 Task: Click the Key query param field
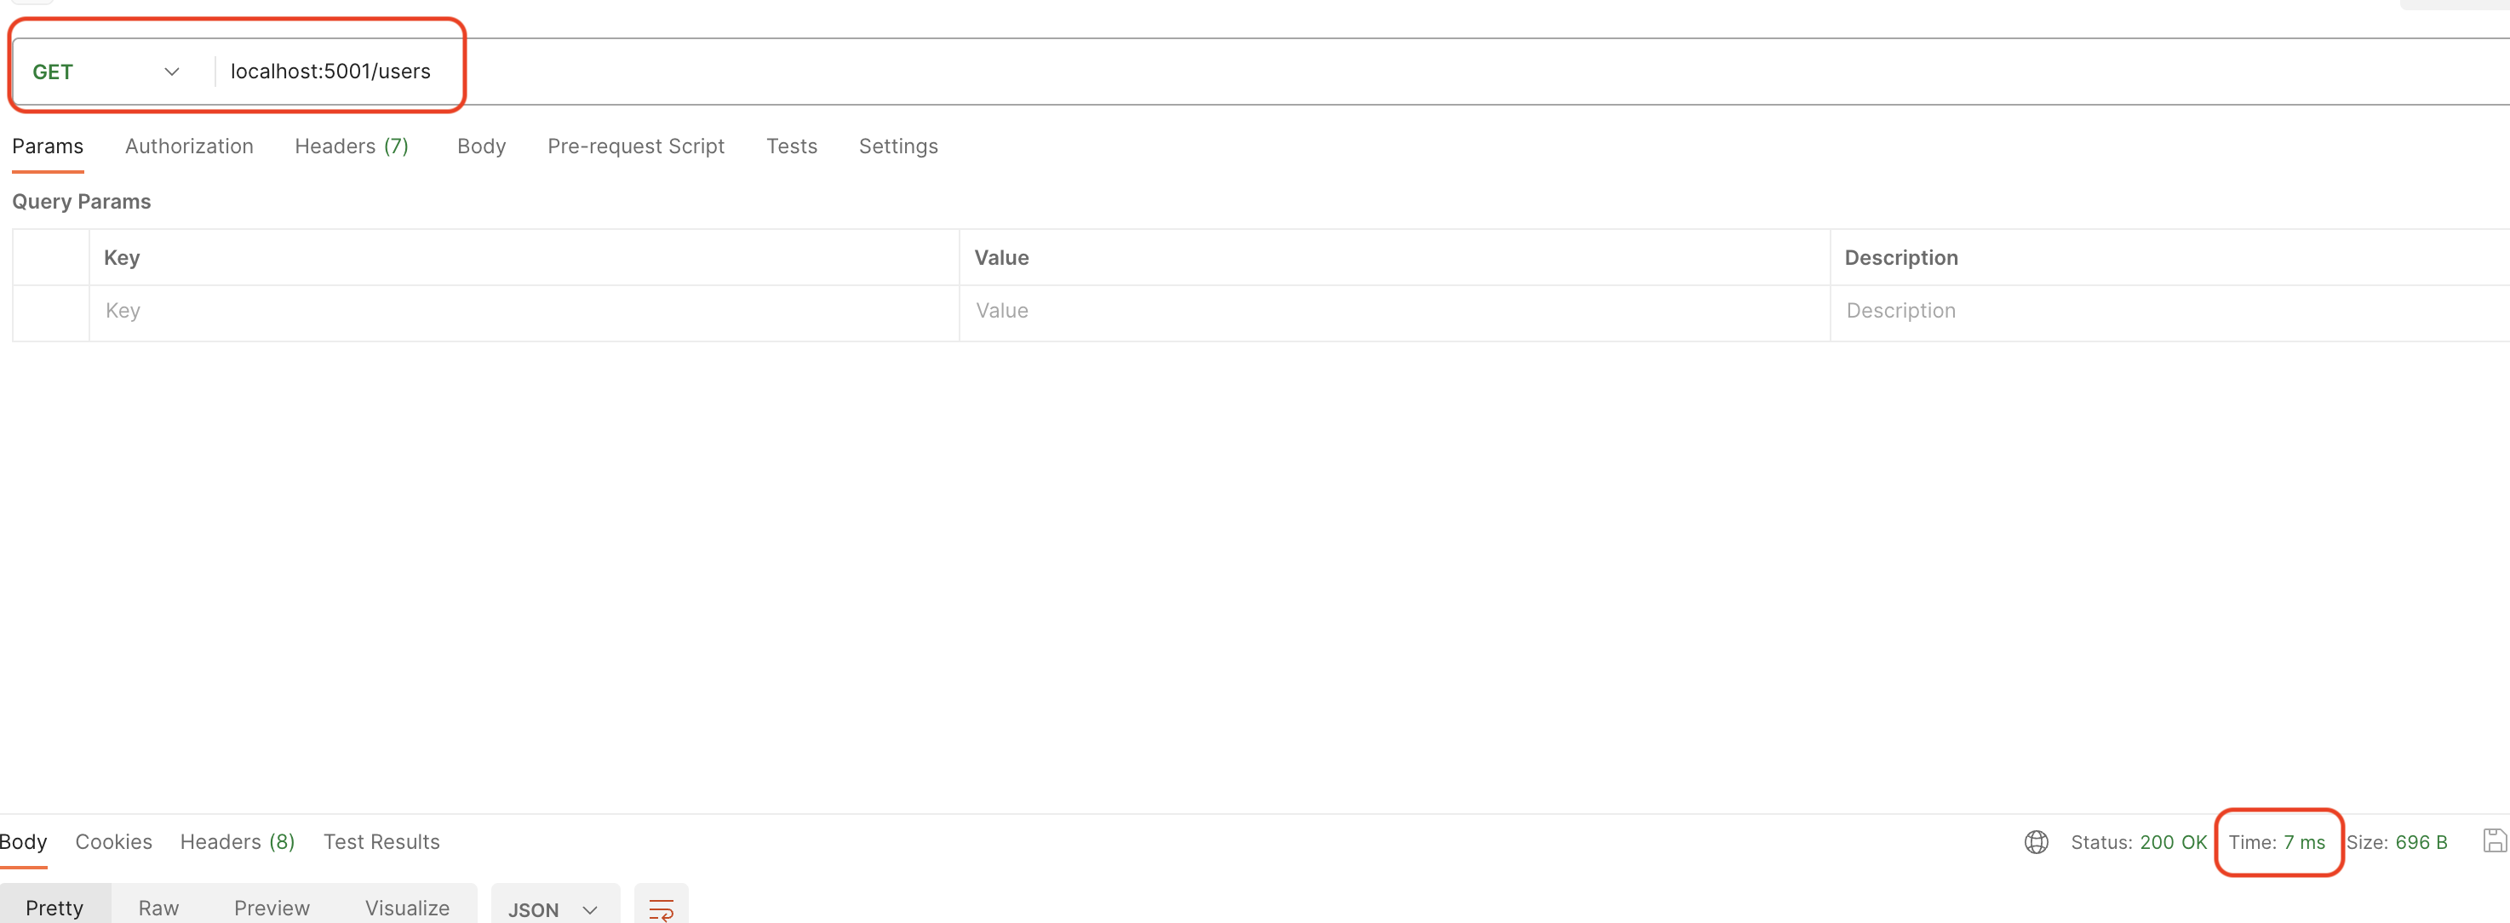coord(524,311)
